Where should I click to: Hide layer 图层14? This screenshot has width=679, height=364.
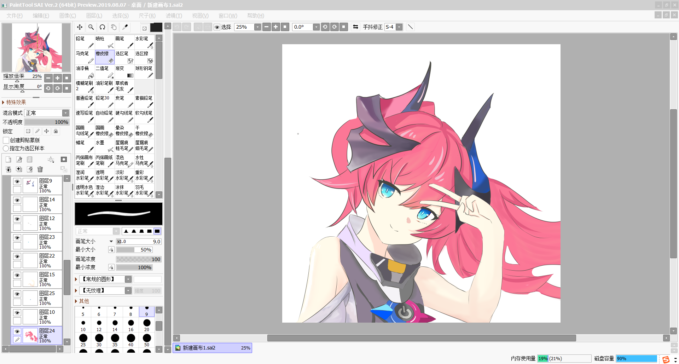click(x=17, y=200)
